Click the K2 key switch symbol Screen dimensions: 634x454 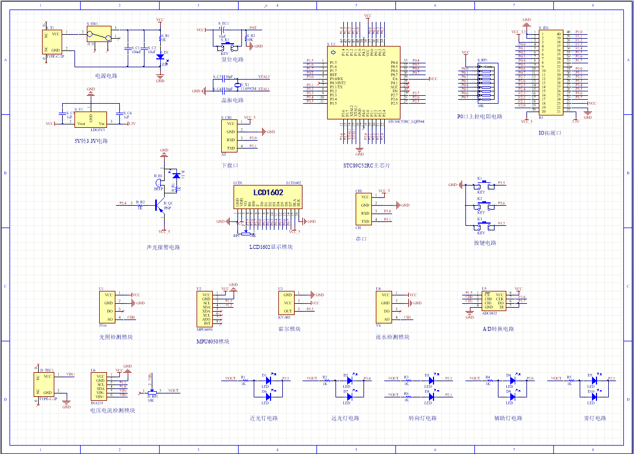point(484,206)
